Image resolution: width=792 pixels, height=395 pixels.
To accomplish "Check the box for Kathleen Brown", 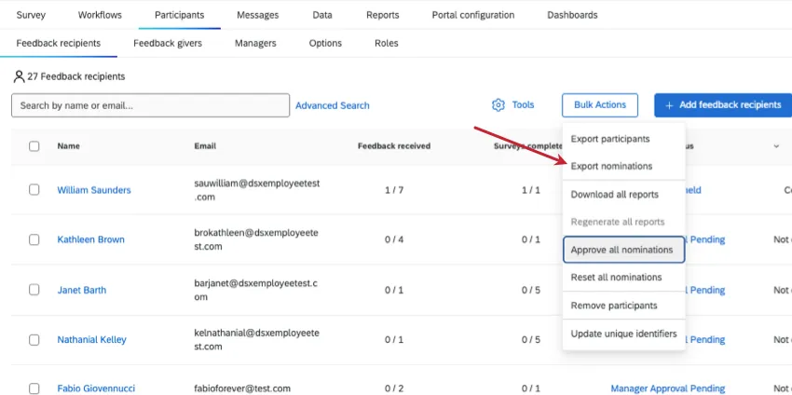I will coord(34,239).
